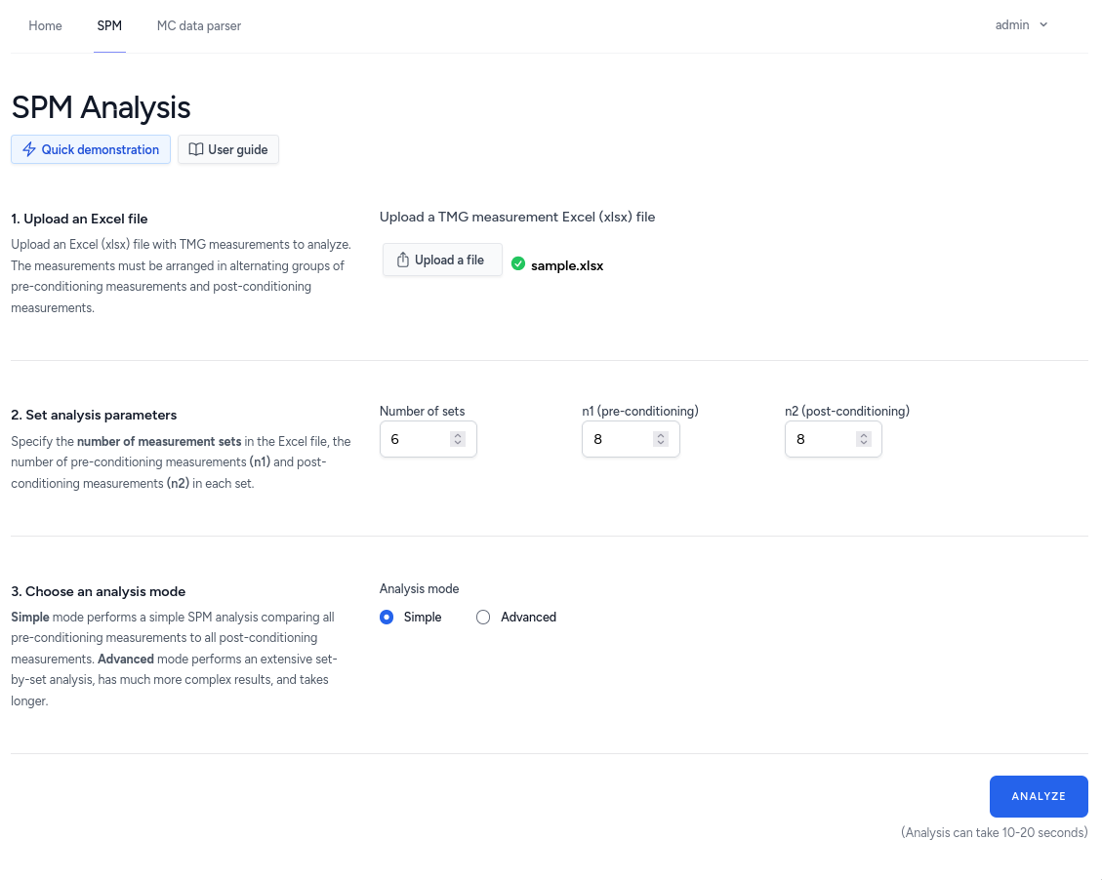Click the lightning bolt Quick demonstration icon
1102x880 pixels.
tap(29, 149)
